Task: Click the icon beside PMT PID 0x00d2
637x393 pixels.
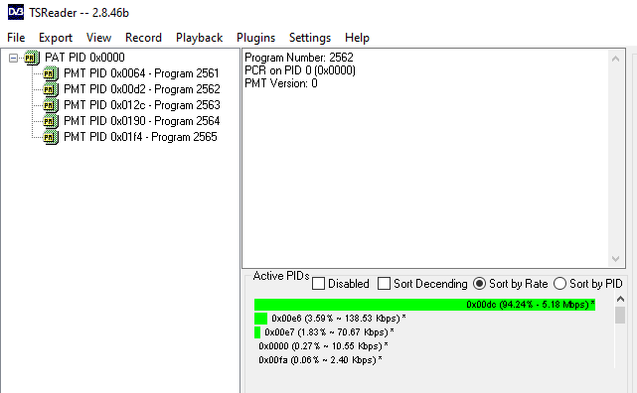Action: [51, 89]
